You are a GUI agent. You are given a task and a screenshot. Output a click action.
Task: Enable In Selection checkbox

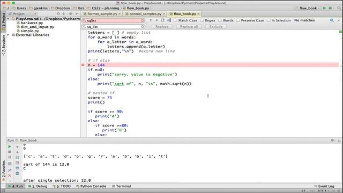pos(269,20)
